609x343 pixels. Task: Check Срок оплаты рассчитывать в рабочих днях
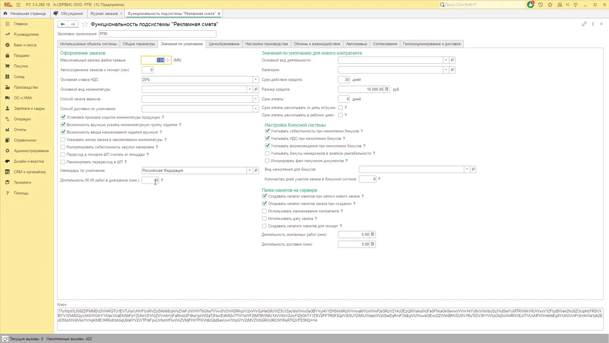340,115
